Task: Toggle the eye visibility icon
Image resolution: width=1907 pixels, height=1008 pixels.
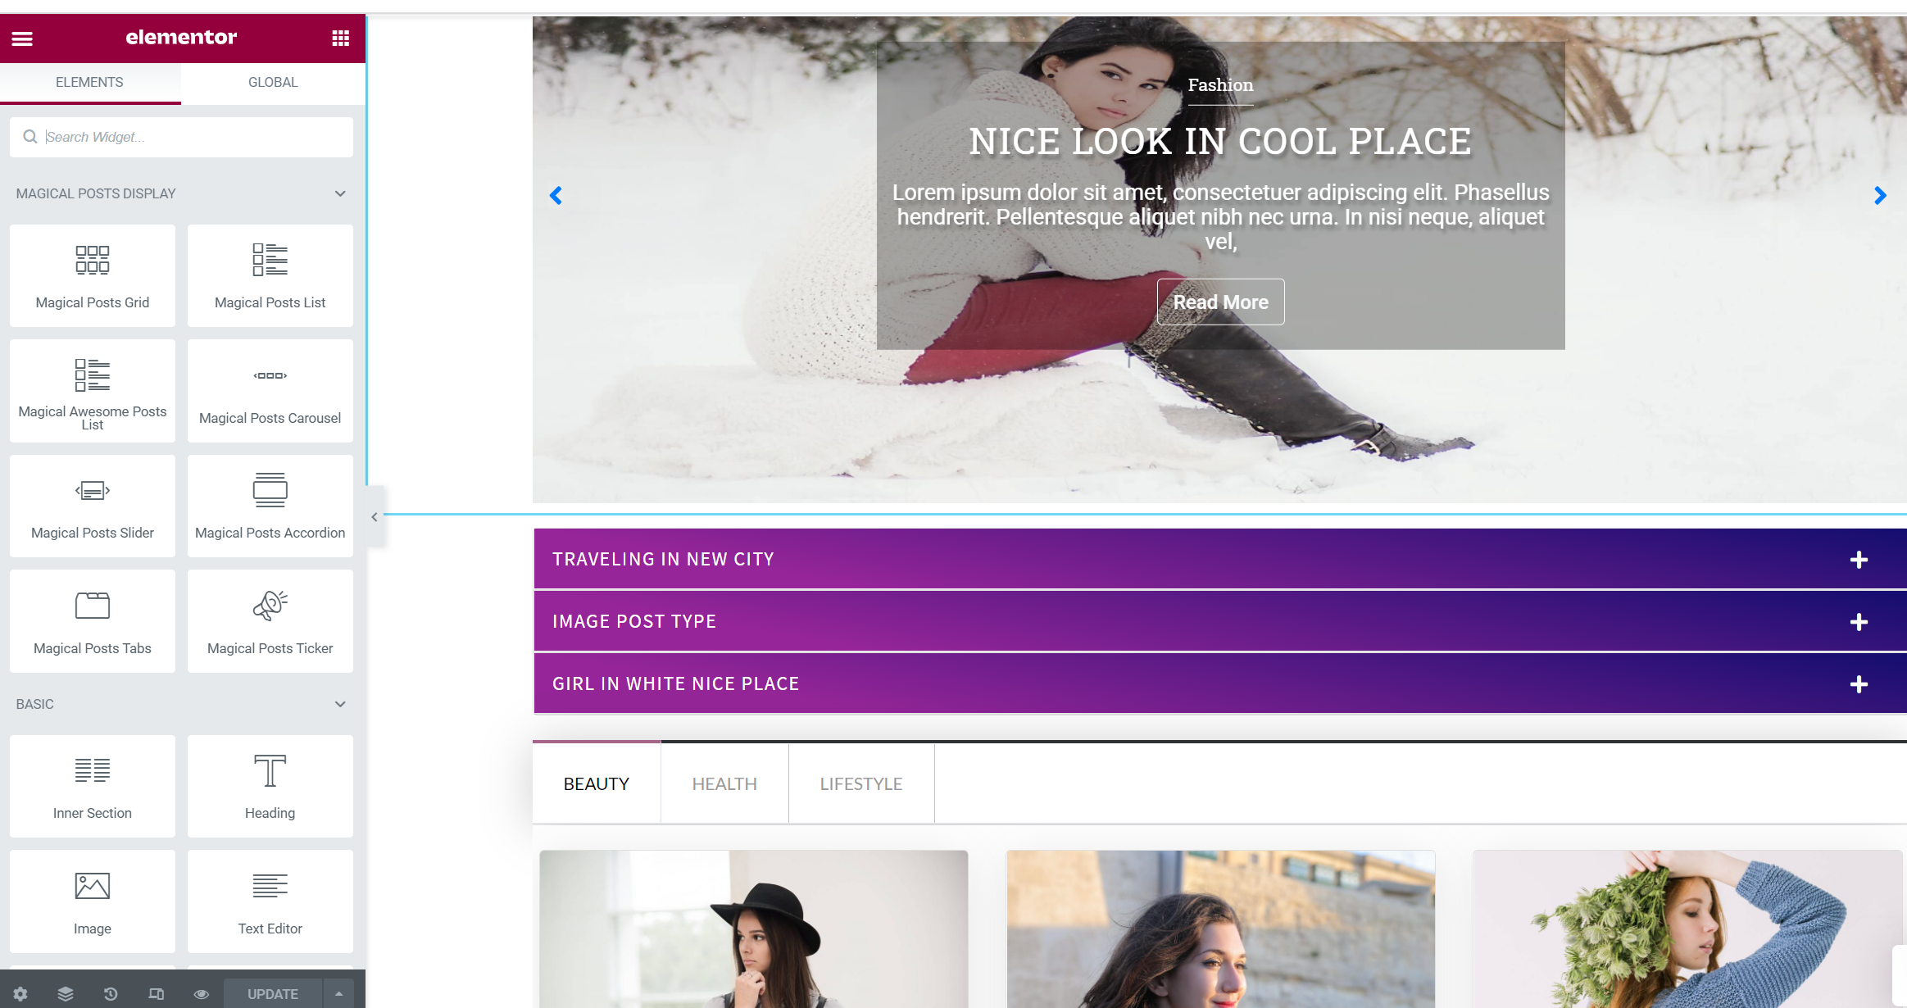Action: tap(201, 994)
